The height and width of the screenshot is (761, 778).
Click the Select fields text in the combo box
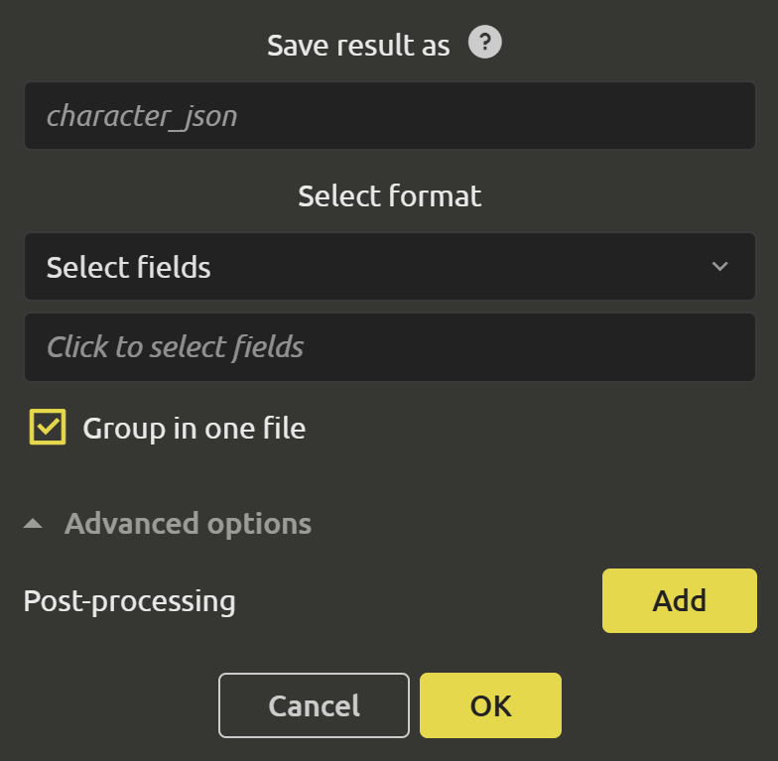[129, 268]
